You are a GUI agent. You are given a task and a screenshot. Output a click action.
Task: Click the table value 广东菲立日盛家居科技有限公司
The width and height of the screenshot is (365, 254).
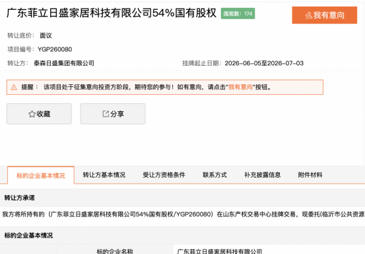pos(220,251)
